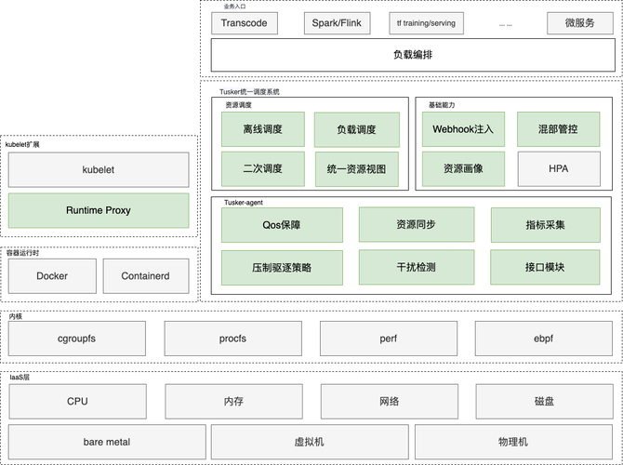Image resolution: width=623 pixels, height=465 pixels.
Task: Click the kubelet box
Action: 99,170
